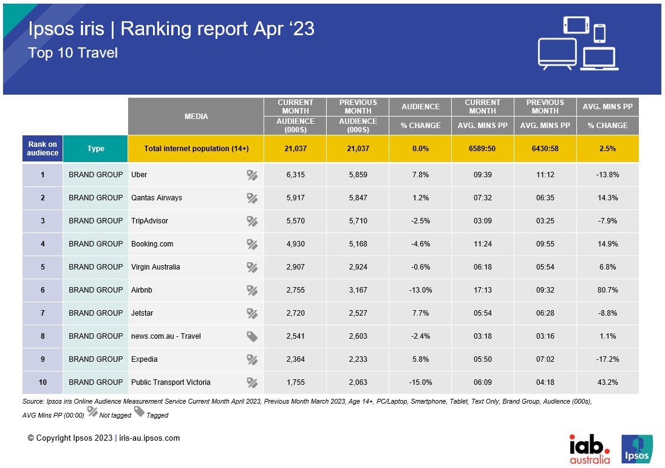Click the not-tagged icon beside Expedia

[252, 359]
